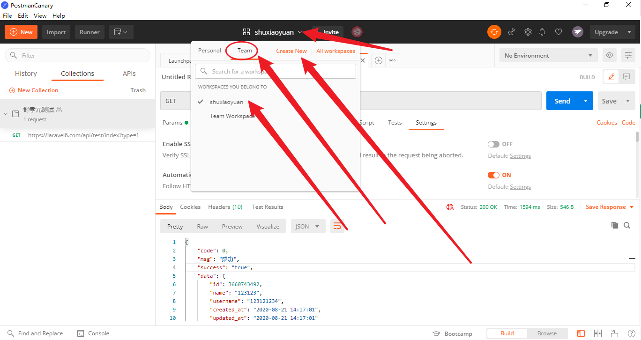Switch to two pane layout icon
The height and width of the screenshot is (340, 641).
pyautogui.click(x=598, y=333)
